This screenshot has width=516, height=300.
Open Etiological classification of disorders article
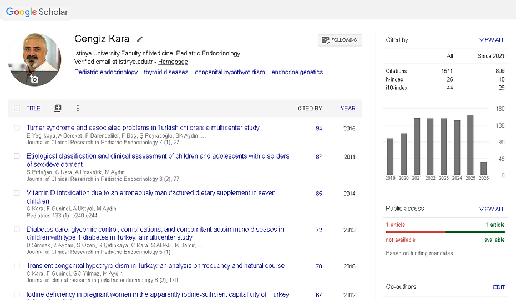(x=158, y=160)
